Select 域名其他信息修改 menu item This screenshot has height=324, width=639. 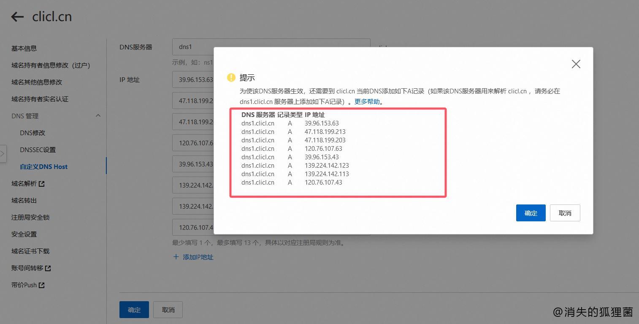[37, 82]
